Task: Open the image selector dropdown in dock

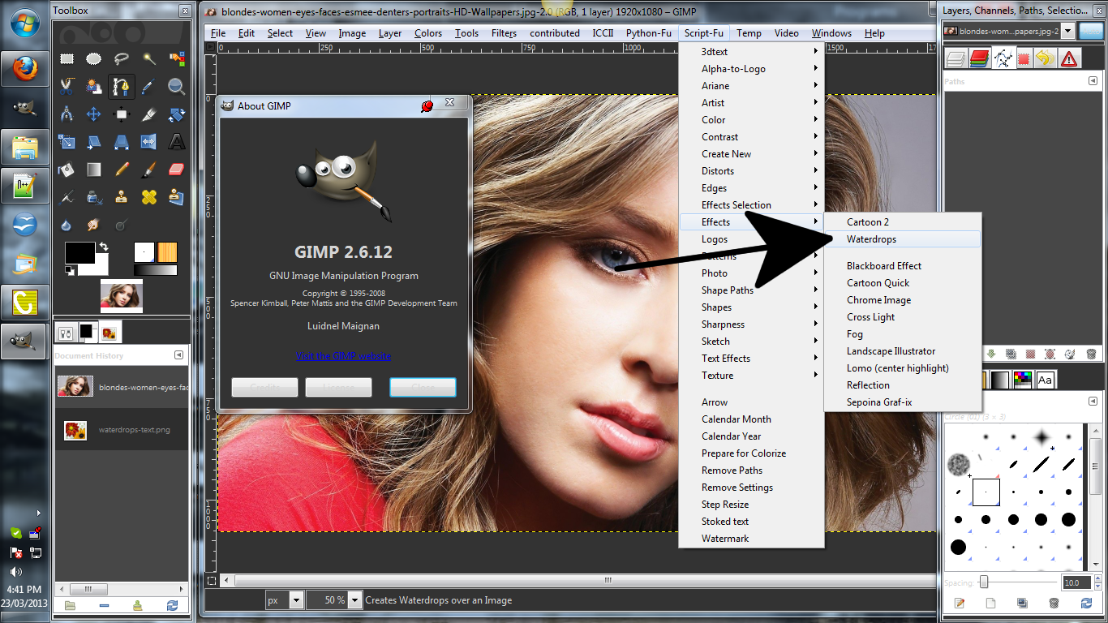Action: (1067, 31)
